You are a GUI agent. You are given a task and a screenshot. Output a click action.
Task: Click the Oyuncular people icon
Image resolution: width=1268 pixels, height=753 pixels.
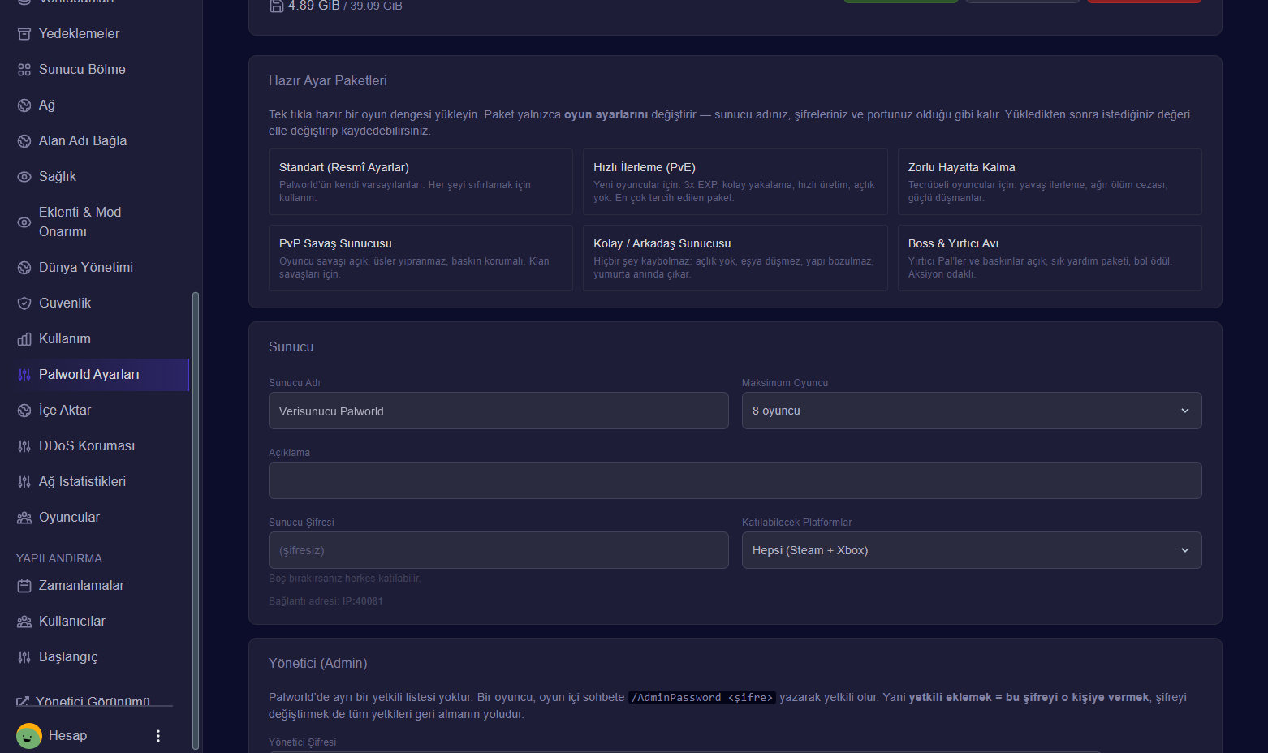[x=24, y=518]
